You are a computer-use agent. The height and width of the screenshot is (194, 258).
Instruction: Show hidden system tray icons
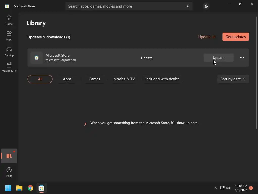coord(215,188)
